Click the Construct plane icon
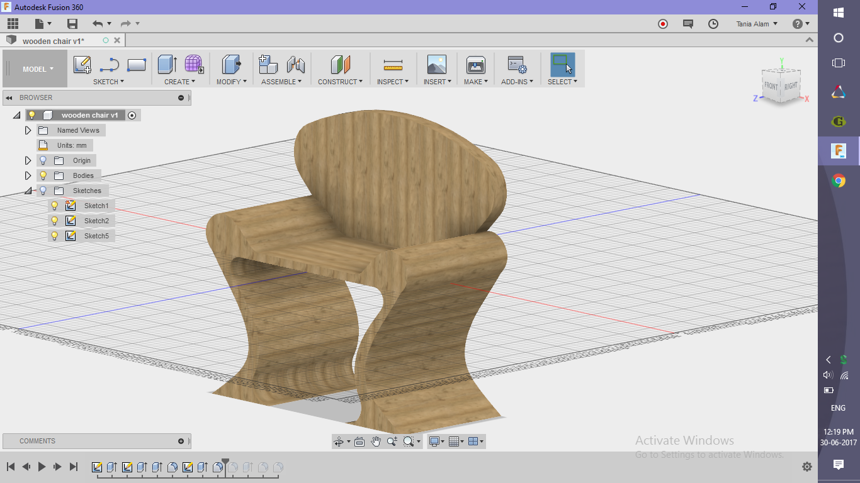 [340, 65]
